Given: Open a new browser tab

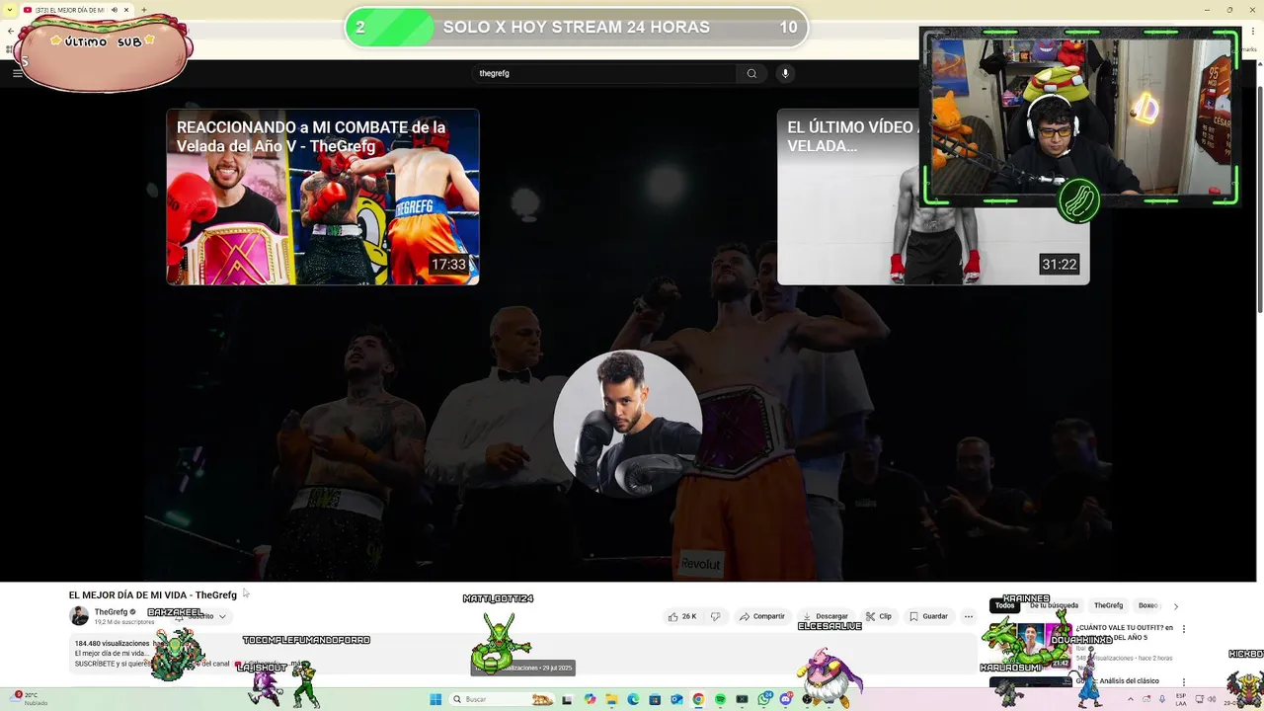Looking at the screenshot, I should [x=144, y=10].
